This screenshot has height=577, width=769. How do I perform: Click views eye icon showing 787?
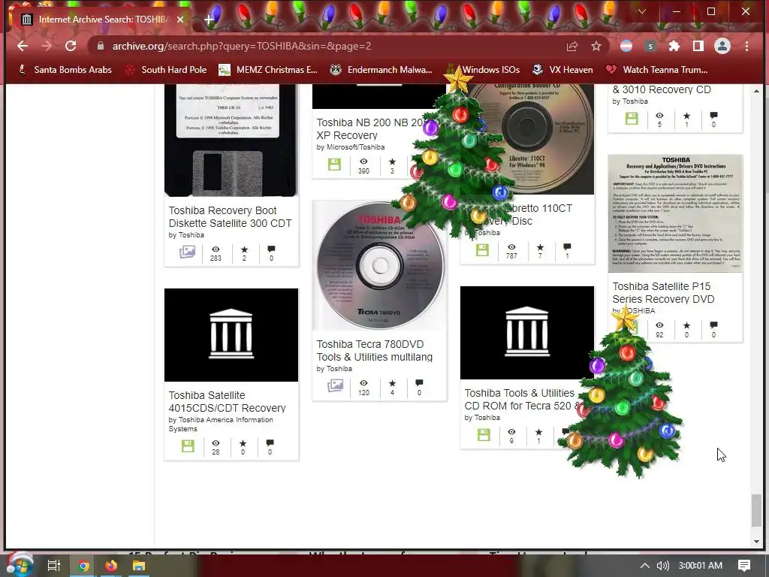511,246
